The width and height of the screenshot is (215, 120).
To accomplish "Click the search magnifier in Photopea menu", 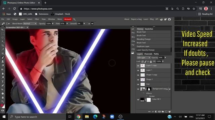I will (74, 19).
